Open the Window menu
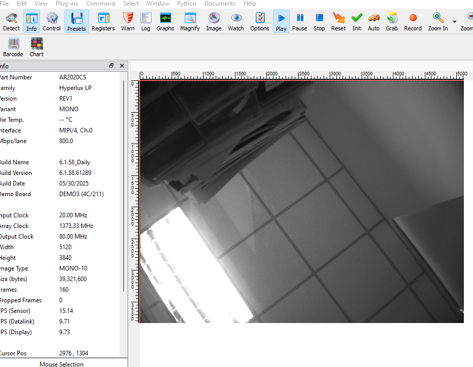This screenshot has width=473, height=367. (158, 4)
